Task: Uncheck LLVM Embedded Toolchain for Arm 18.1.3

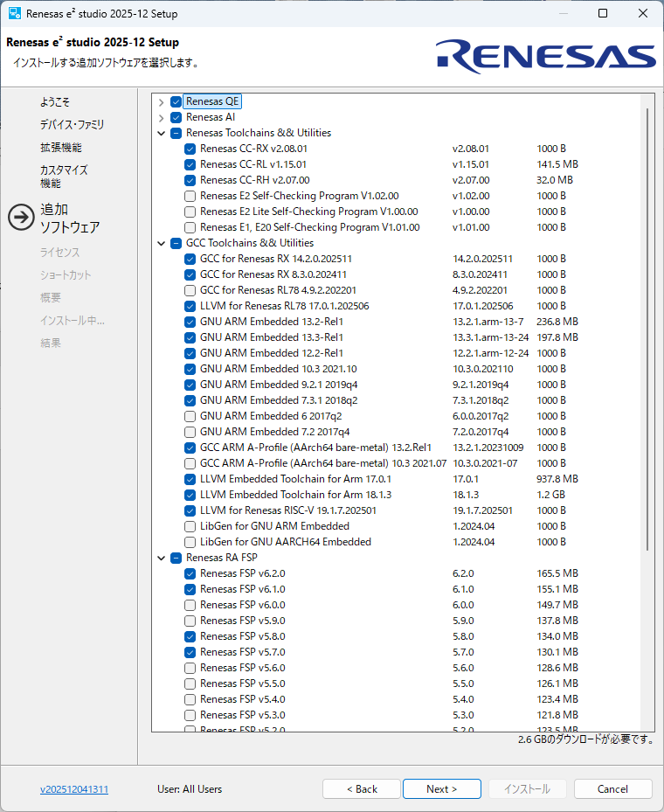Action: [190, 495]
